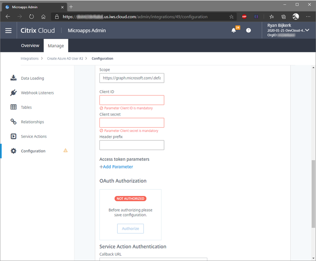The image size is (316, 261).
Task: Click the OAuth Authorization heading
Action: 123,181
